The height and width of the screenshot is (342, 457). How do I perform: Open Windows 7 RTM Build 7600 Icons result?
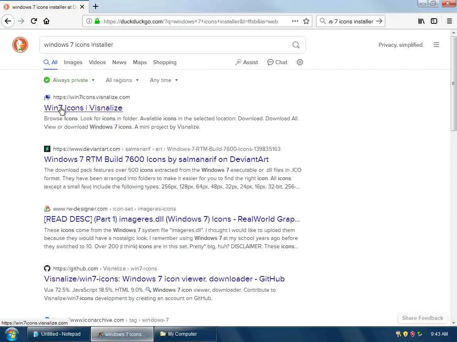[156, 160]
